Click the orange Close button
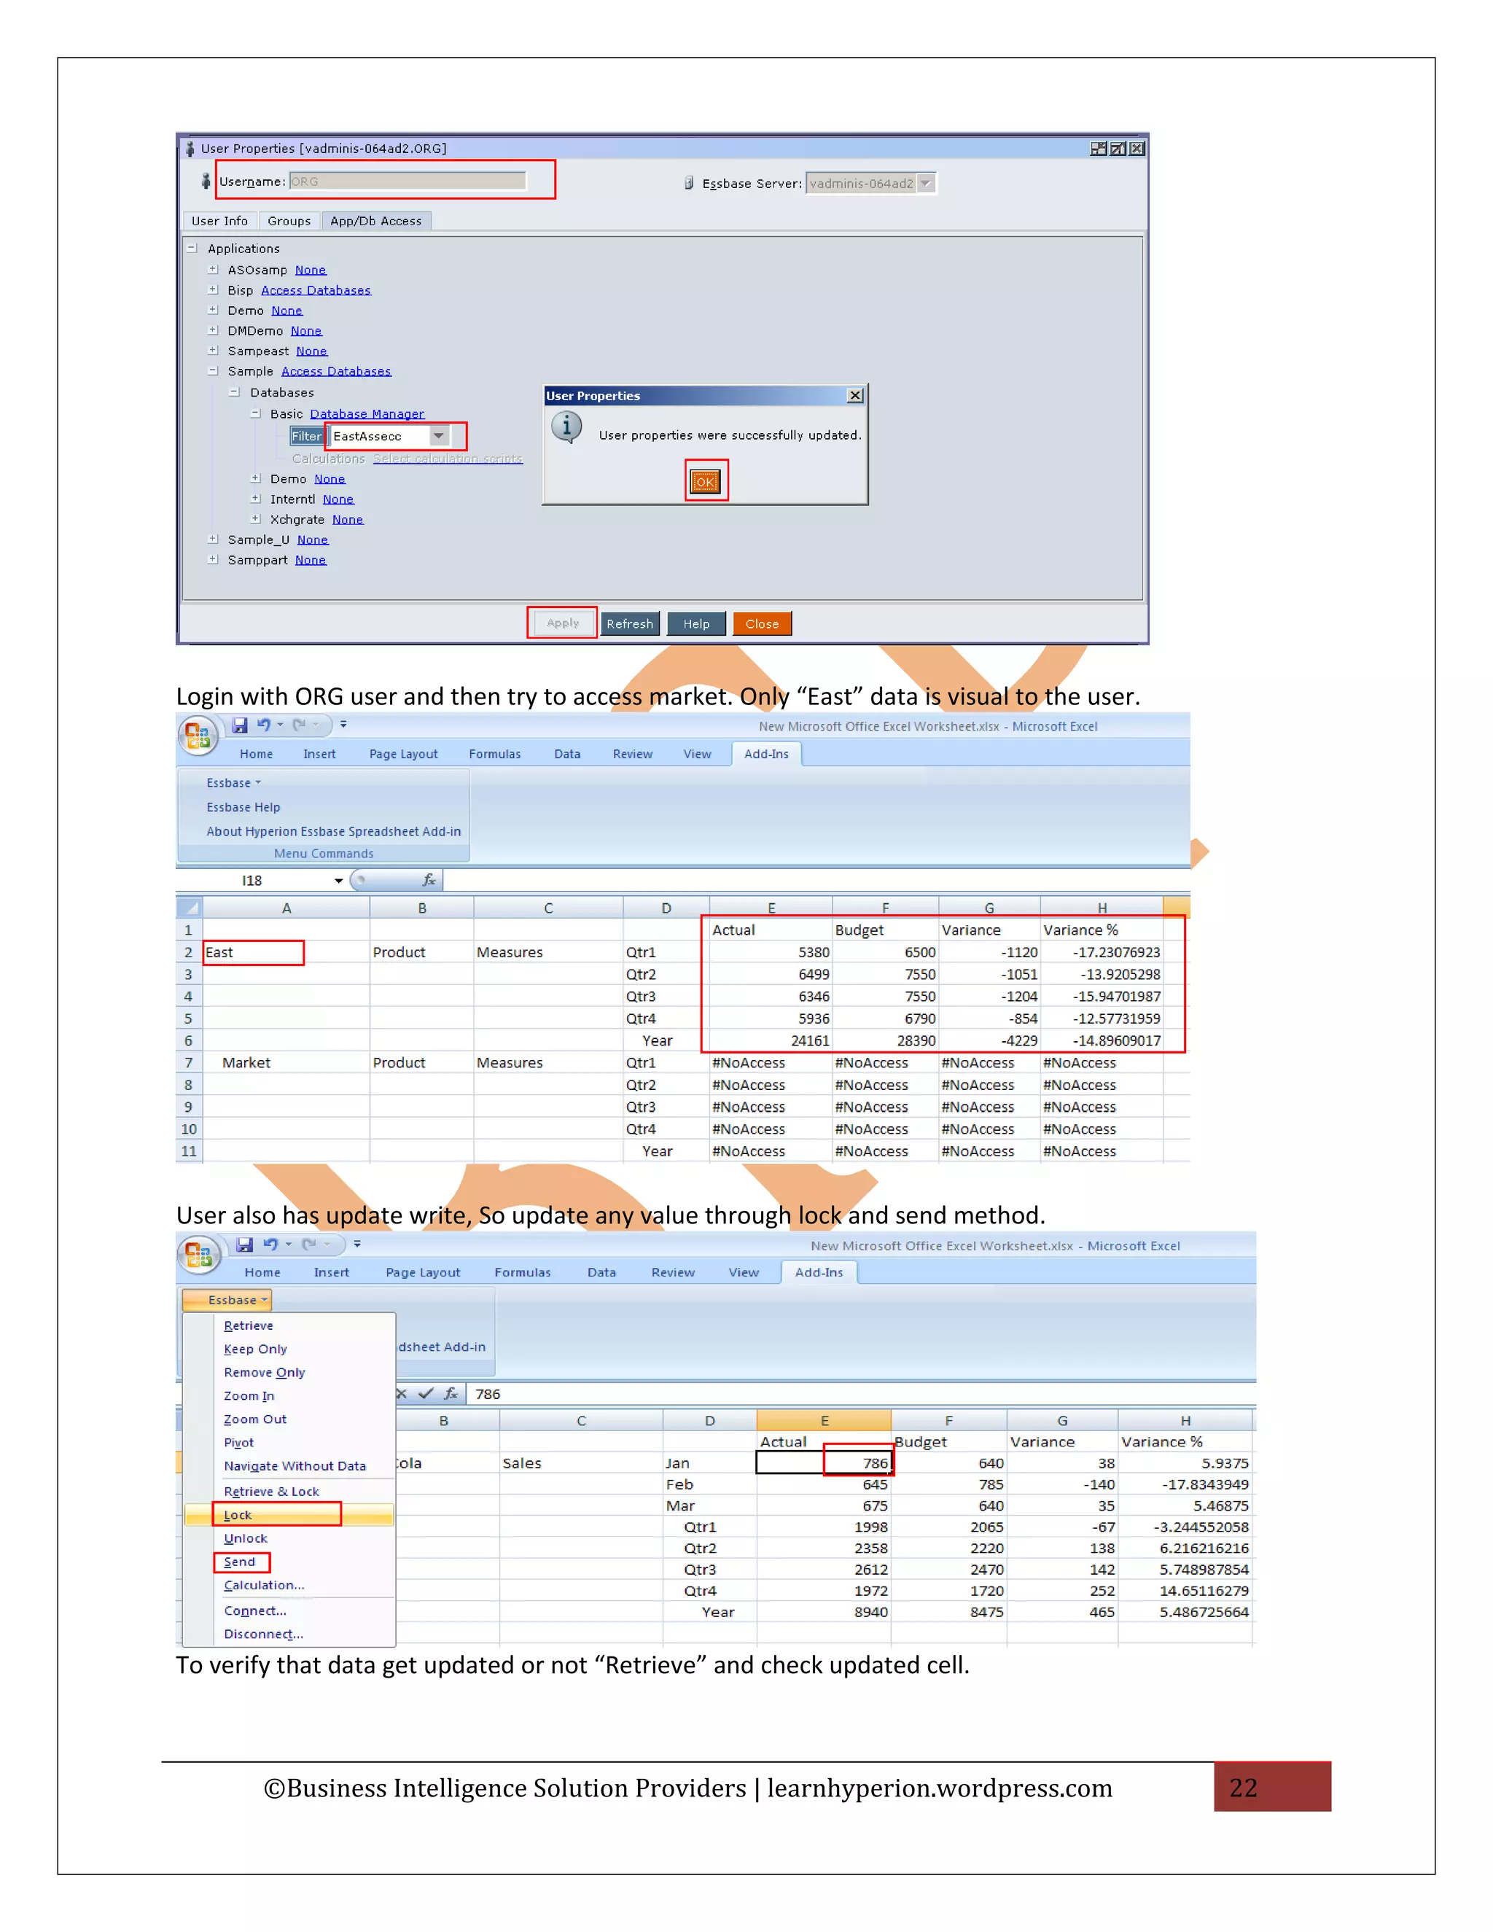 763,623
